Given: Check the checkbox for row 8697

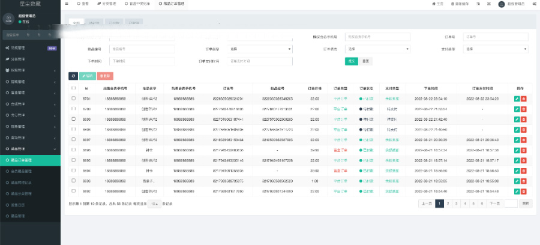Looking at the screenshot, I should pos(73,139).
